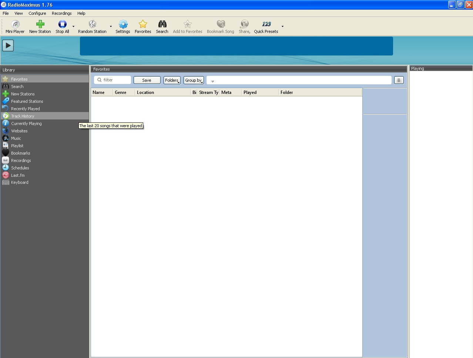The width and height of the screenshot is (473, 358).
Task: Open New Stations in the Library
Action: [44, 94]
